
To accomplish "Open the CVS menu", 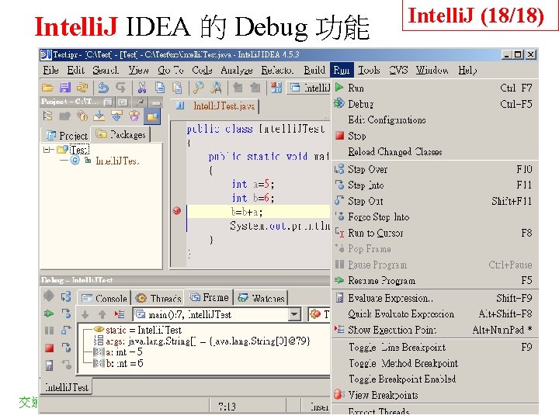I will point(398,70).
